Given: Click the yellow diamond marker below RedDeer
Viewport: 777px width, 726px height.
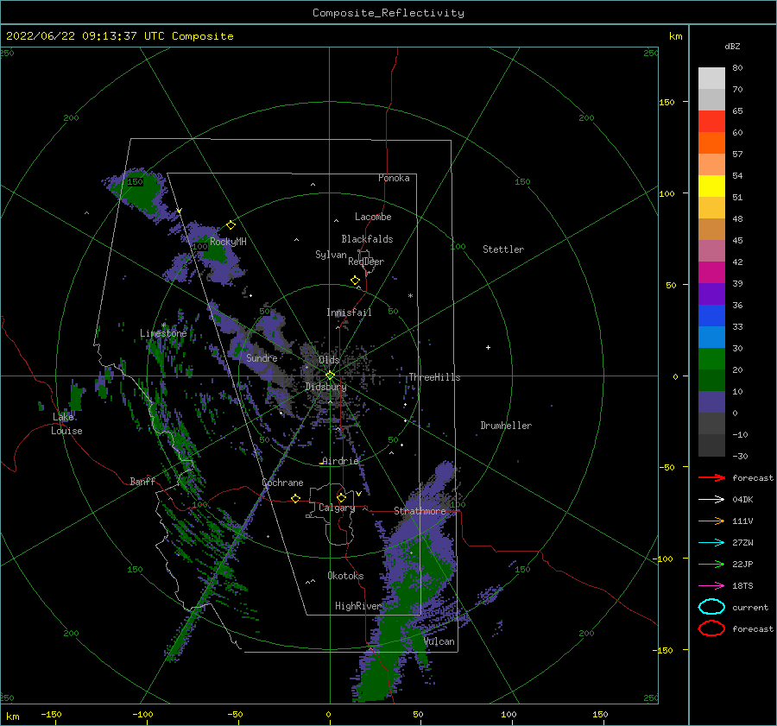Looking at the screenshot, I should tap(355, 281).
